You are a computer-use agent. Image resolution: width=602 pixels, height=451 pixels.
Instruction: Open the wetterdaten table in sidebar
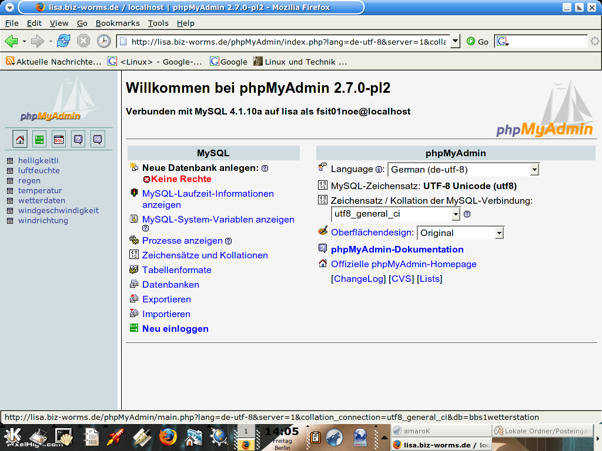point(42,201)
